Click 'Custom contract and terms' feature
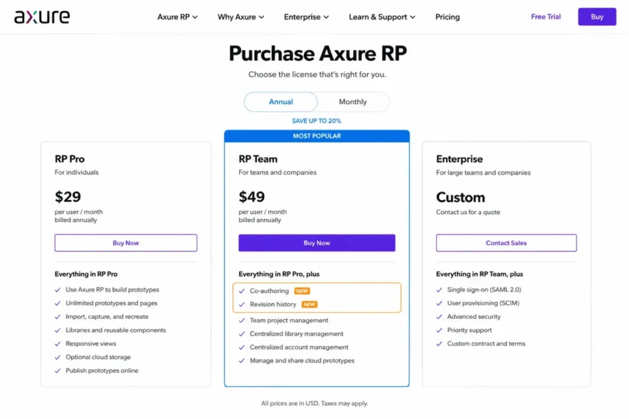The height and width of the screenshot is (419, 629). coord(486,344)
